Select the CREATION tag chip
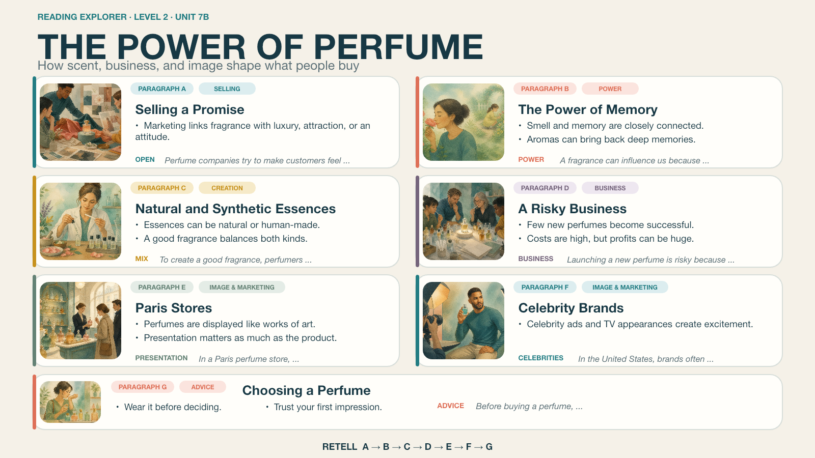The image size is (815, 458). [x=227, y=188]
